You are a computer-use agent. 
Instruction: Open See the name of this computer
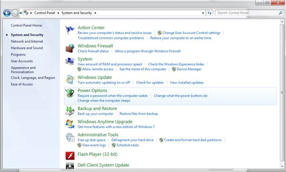(x=143, y=69)
